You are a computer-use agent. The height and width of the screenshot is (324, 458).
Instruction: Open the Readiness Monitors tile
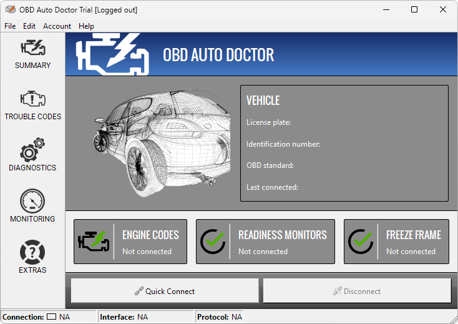tap(265, 242)
